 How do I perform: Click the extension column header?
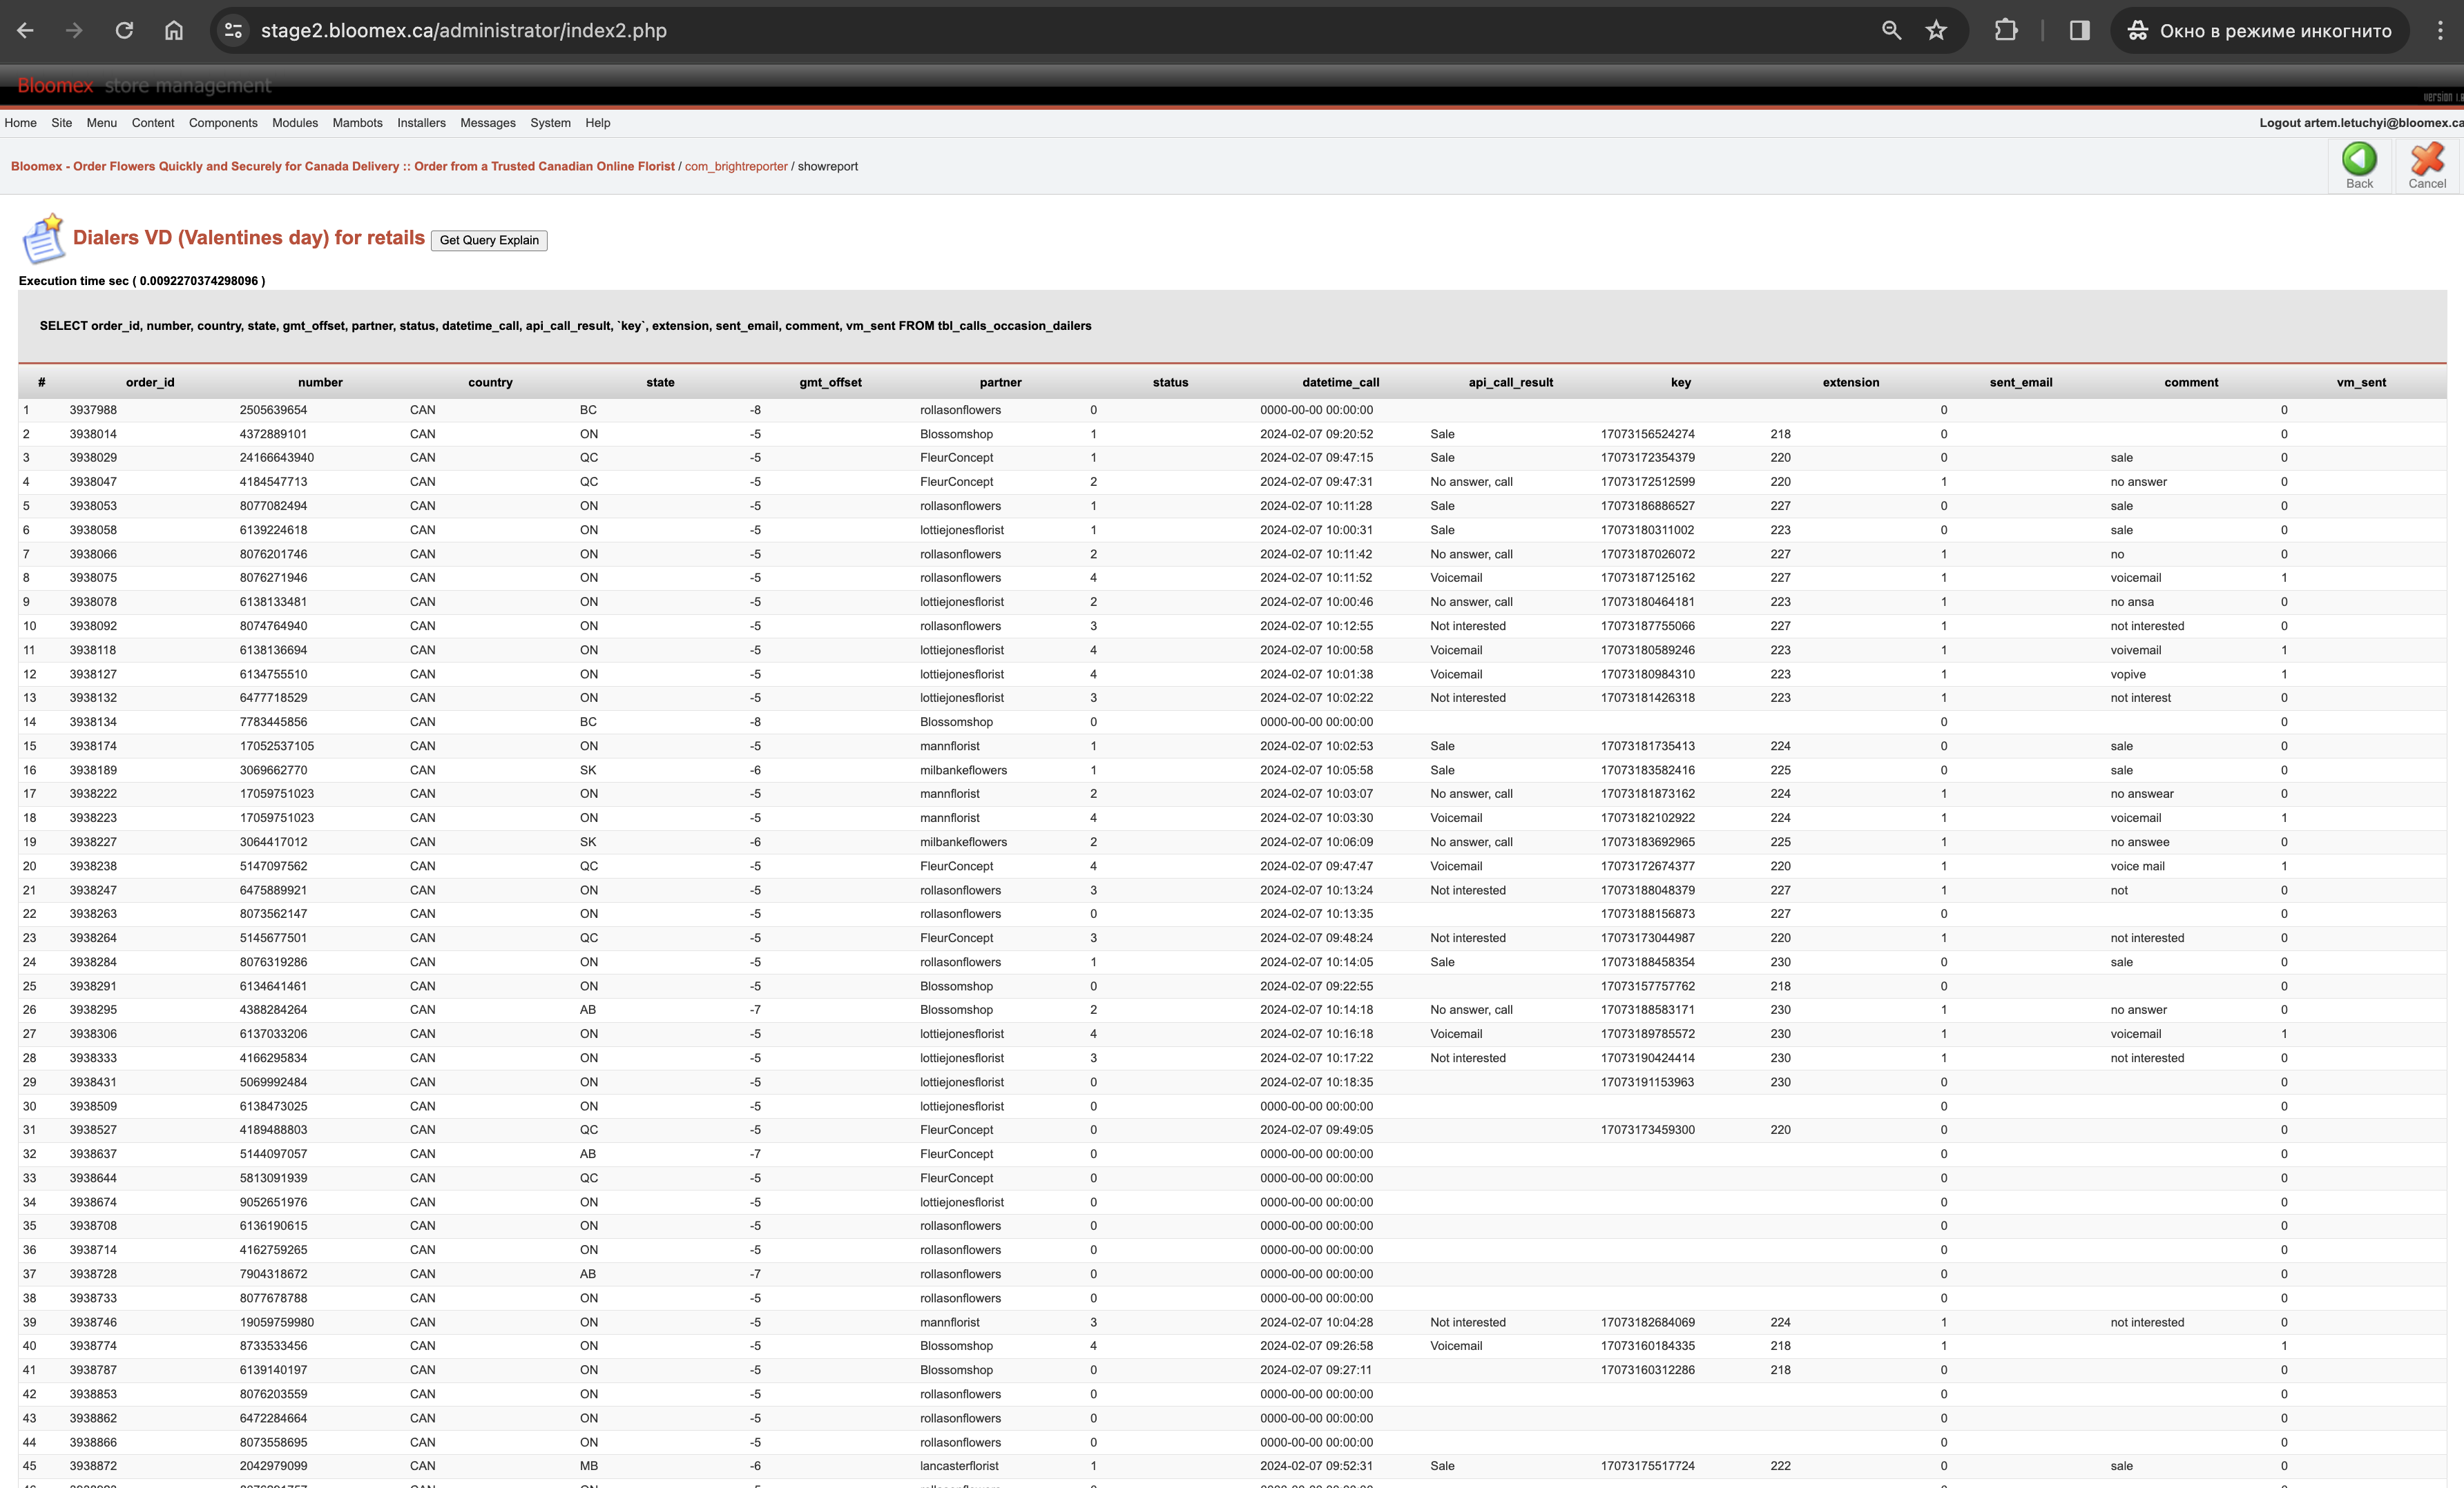(1851, 383)
